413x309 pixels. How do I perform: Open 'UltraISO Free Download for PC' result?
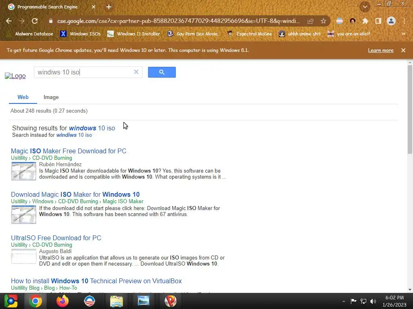[56, 238]
